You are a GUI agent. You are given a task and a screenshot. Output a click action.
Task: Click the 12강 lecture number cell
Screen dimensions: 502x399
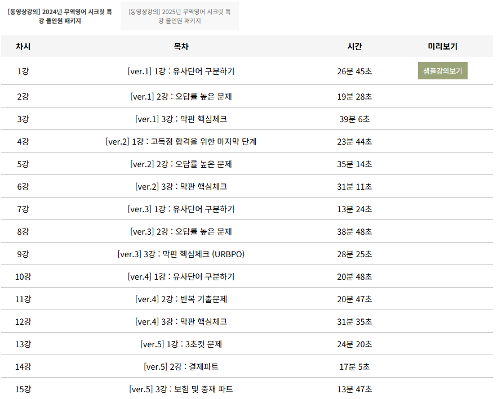point(23,321)
